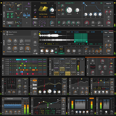Select the Note FX tab in Polymer
The image size is (116, 116).
109,4
